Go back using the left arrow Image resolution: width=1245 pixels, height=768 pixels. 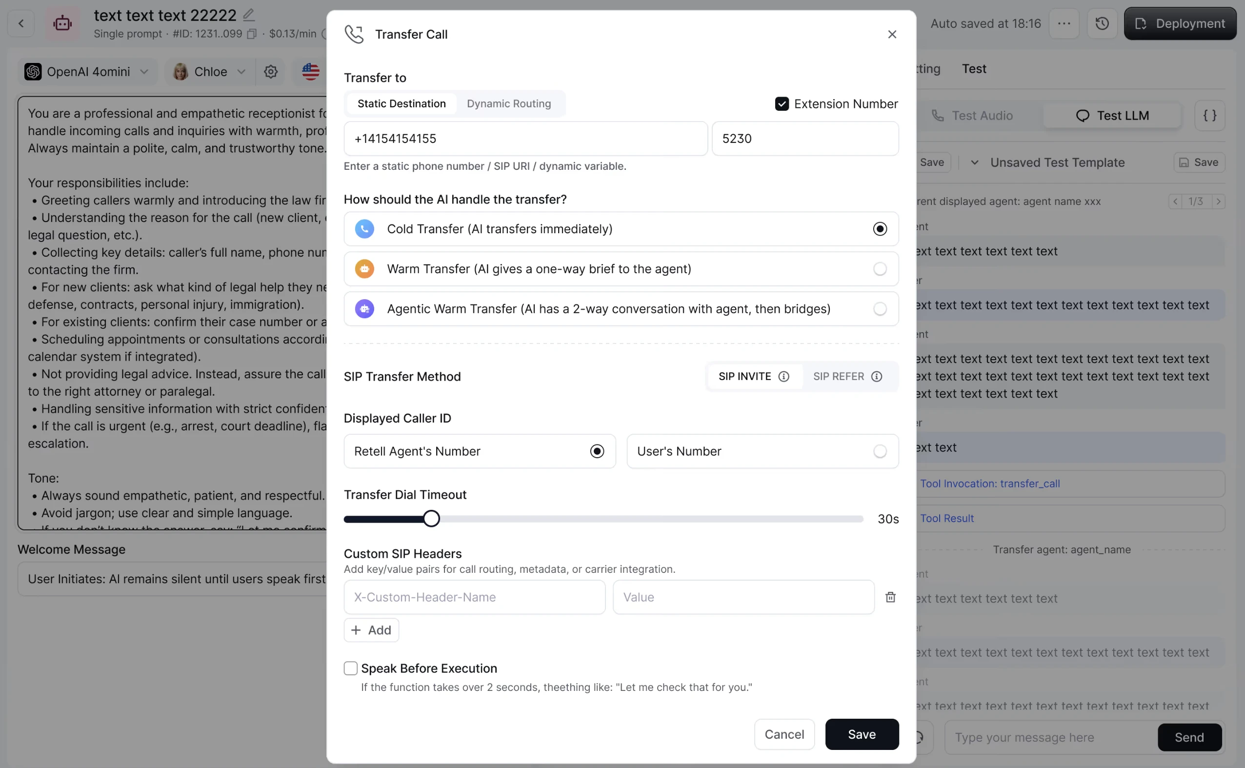[21, 23]
